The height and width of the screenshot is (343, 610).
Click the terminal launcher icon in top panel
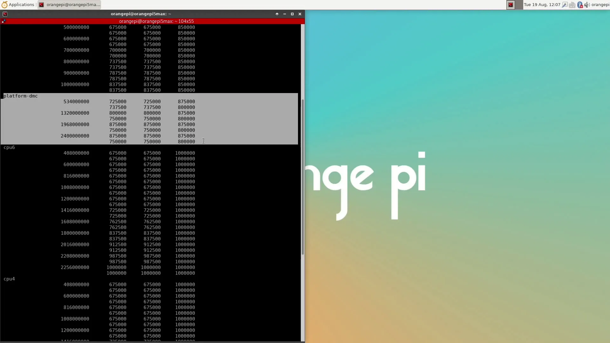coord(511,5)
